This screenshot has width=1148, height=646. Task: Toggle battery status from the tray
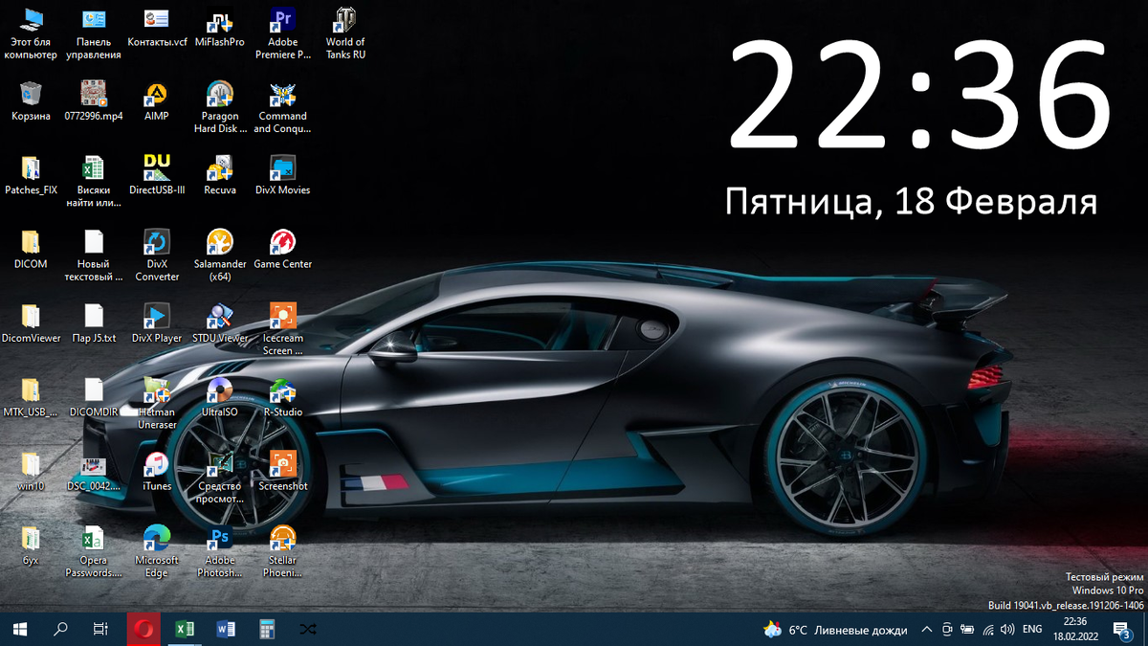coord(969,629)
